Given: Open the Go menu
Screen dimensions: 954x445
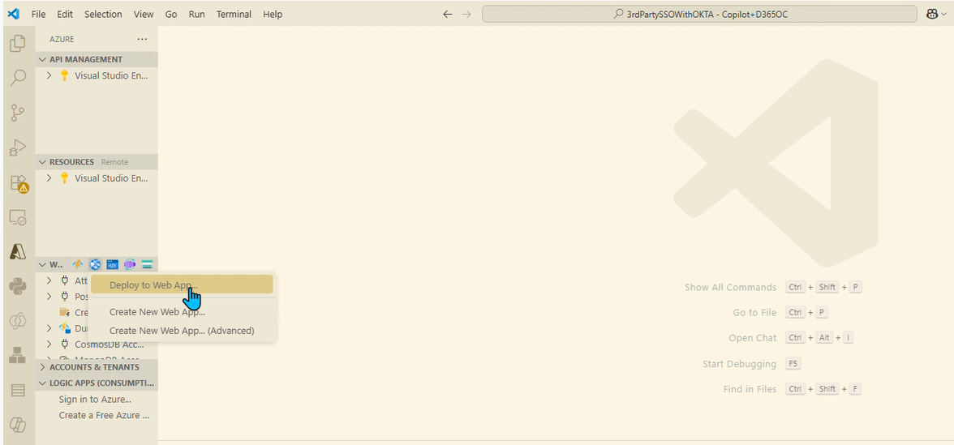Looking at the screenshot, I should click(171, 14).
